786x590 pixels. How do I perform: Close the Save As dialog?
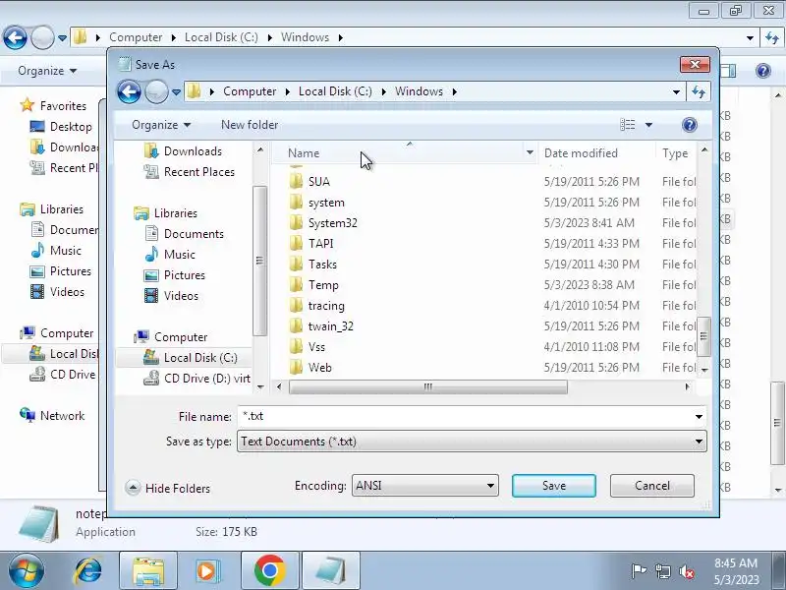(695, 64)
